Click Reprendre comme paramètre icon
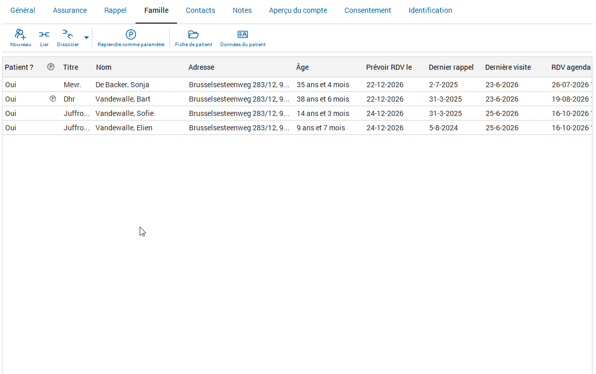 point(131,34)
